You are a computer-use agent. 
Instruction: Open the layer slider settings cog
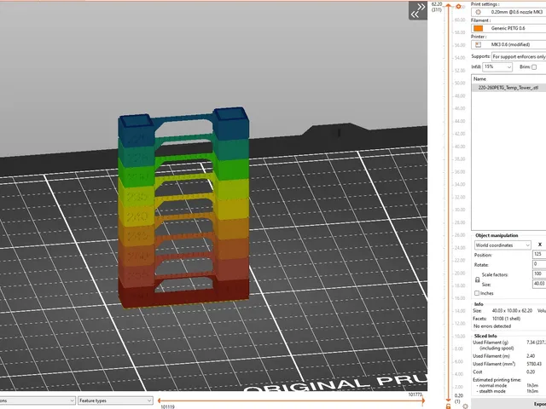tap(465, 406)
